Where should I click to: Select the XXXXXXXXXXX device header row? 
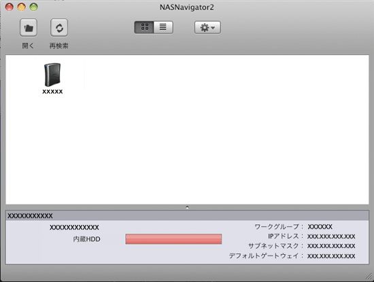187,215
